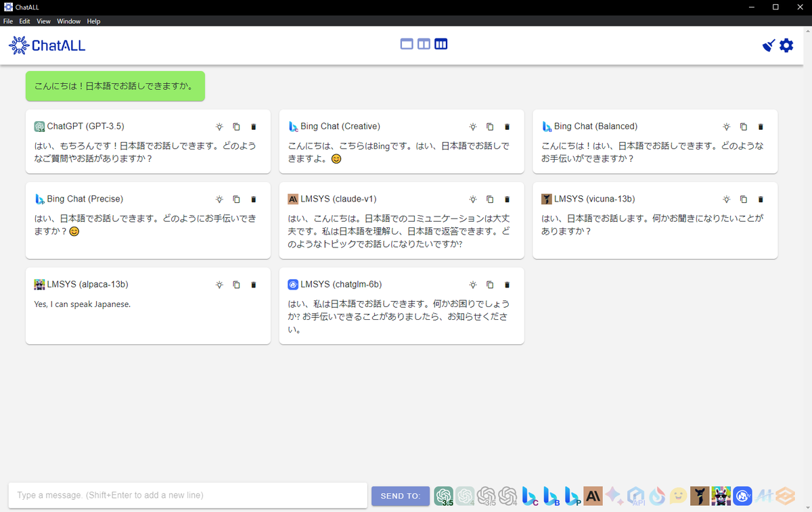Copy the Bing Chat (Creative) response
The height and width of the screenshot is (512, 812).
(x=490, y=126)
